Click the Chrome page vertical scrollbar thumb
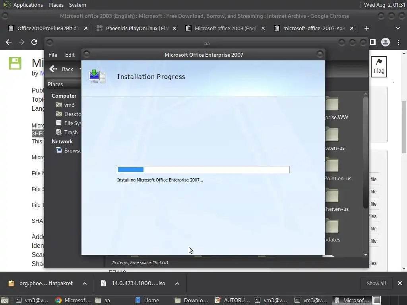Screen dimensions: 407x305 [404, 127]
